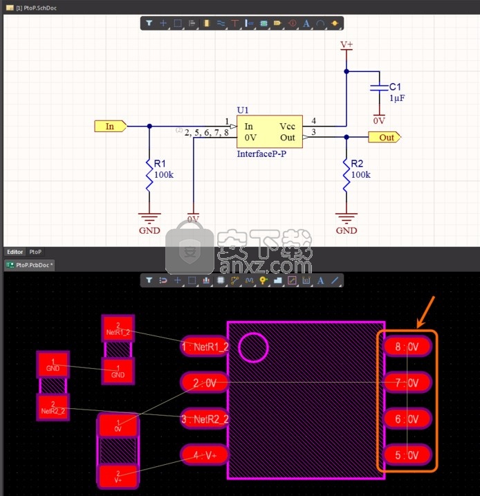Select the PCB dimension tool
480x496 pixels.
point(306,280)
